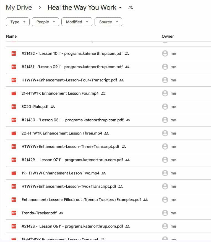Click video icon for 21-HTWYK Enhancement Lesson Four.mp4

coord(14,93)
